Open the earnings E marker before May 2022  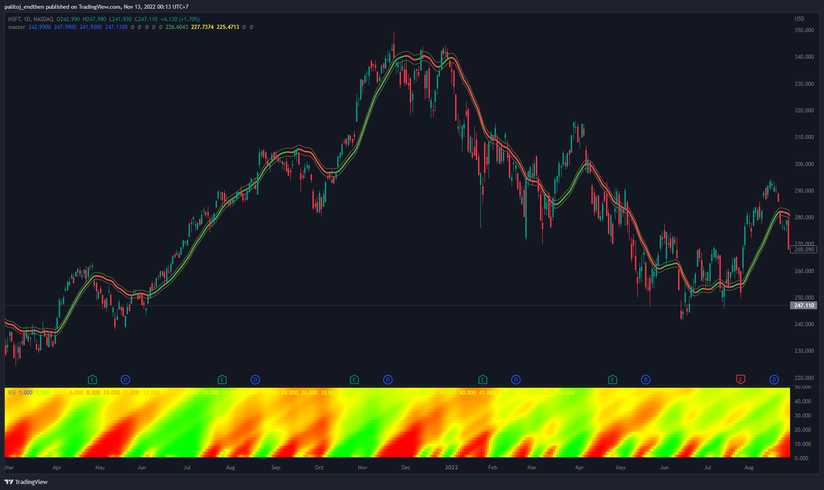(x=612, y=379)
